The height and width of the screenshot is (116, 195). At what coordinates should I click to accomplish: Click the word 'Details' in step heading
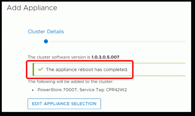click(55, 32)
